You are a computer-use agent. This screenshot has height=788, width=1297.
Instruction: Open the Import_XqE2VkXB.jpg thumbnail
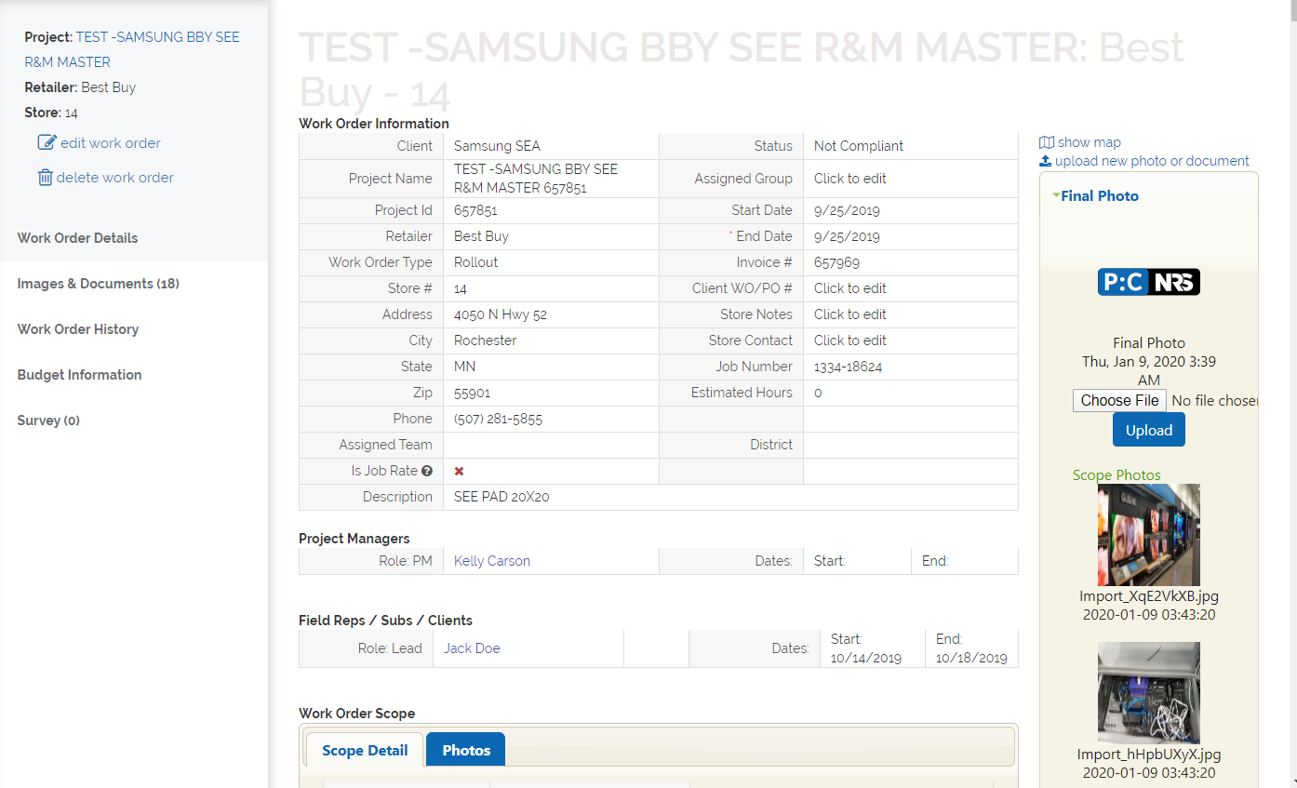coord(1149,535)
